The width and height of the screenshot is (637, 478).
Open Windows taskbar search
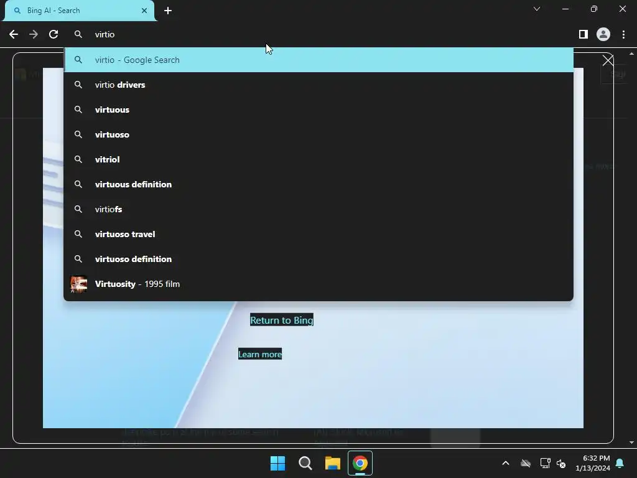(x=305, y=463)
